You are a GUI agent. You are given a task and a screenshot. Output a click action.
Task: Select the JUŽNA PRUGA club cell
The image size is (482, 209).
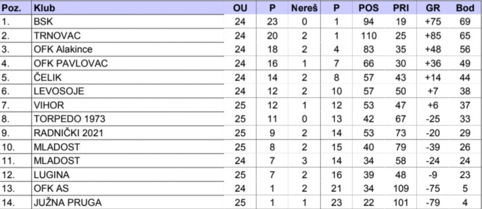(128, 203)
